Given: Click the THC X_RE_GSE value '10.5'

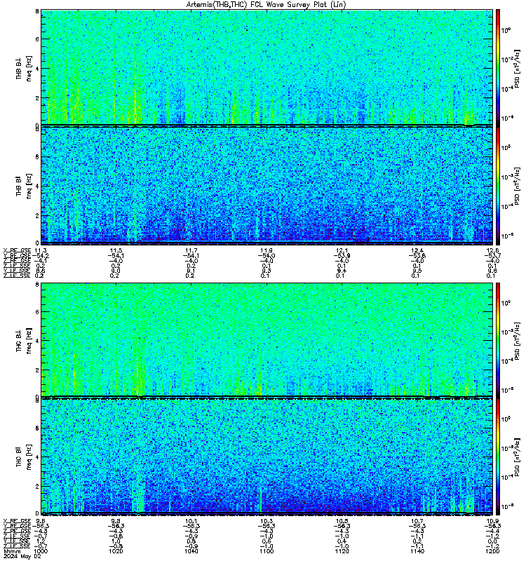Looking at the screenshot, I should (342, 521).
